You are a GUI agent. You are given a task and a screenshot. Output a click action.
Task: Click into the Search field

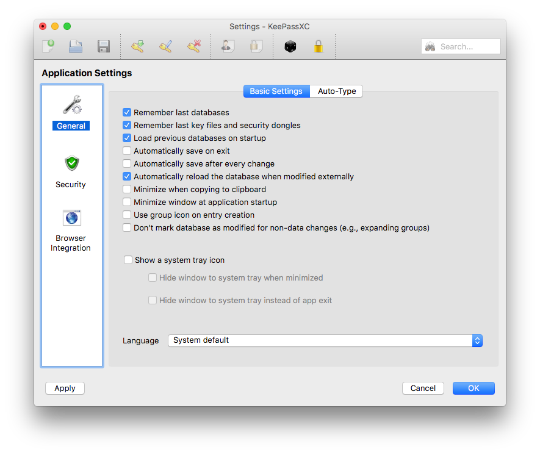[x=461, y=46]
